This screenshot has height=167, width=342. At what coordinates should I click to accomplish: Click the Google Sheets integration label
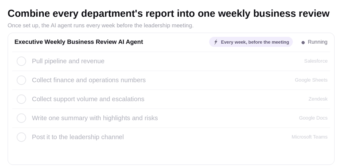pos(311,80)
